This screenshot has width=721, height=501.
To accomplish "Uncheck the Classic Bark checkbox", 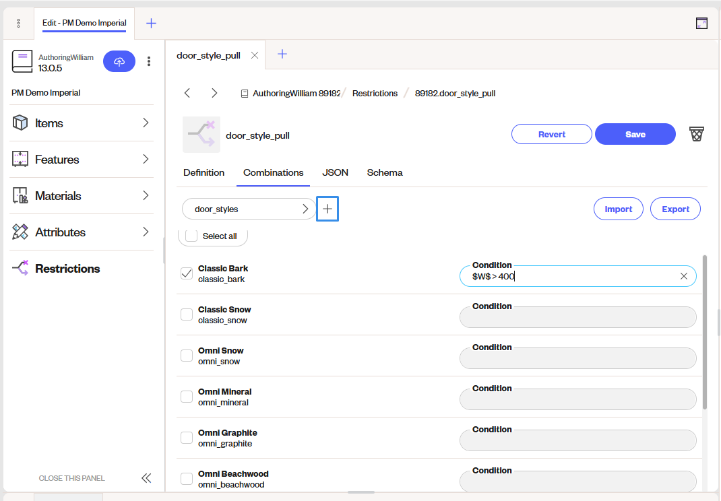I will pyautogui.click(x=187, y=273).
